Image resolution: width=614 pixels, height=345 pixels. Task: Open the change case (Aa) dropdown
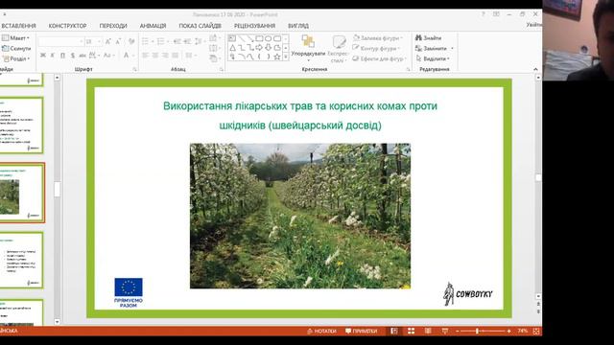coord(108,56)
